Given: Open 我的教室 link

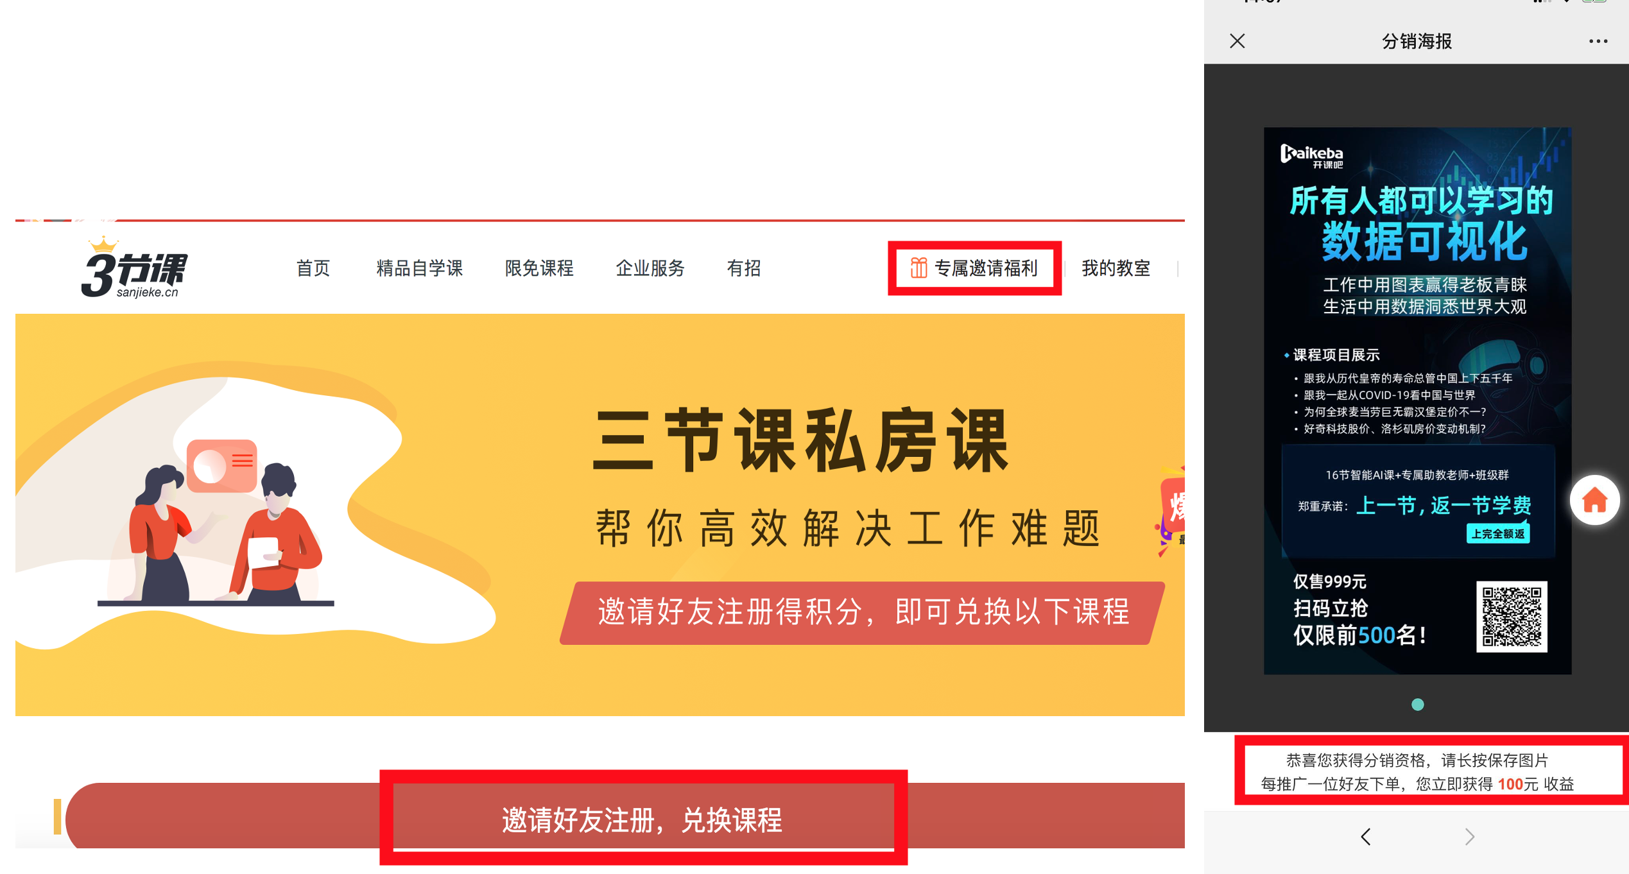Looking at the screenshot, I should click(x=1116, y=268).
